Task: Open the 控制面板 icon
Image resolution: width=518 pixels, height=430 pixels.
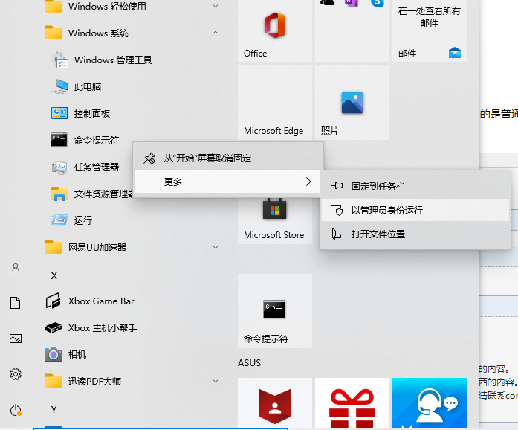Action: [x=59, y=113]
